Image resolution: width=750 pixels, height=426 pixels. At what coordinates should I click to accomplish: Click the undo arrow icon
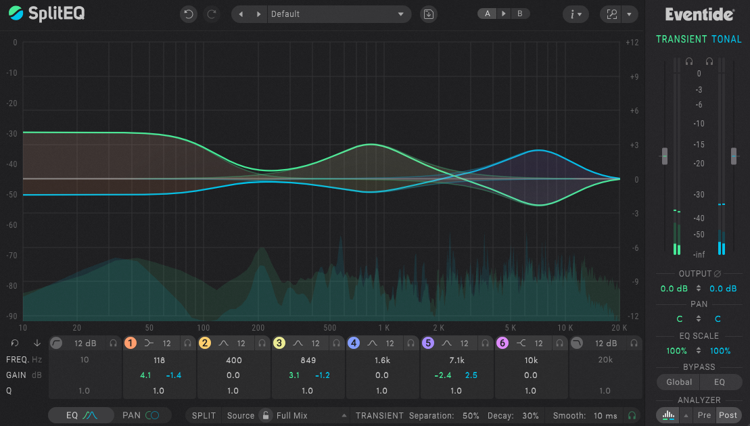(x=189, y=14)
